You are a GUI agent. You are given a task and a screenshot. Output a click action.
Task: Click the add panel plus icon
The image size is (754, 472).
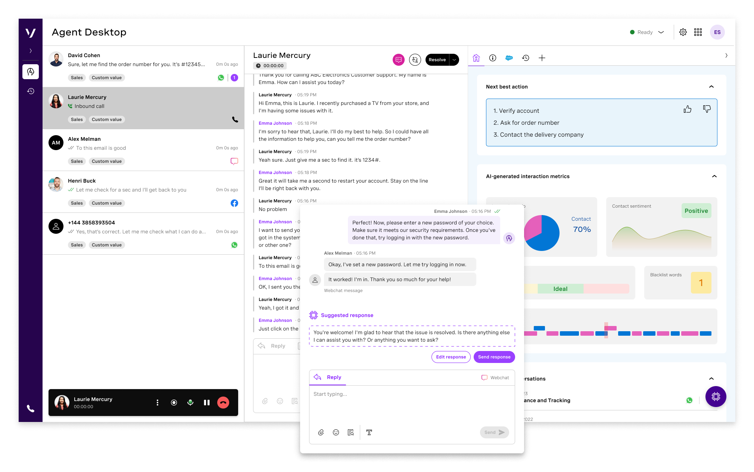click(x=542, y=58)
